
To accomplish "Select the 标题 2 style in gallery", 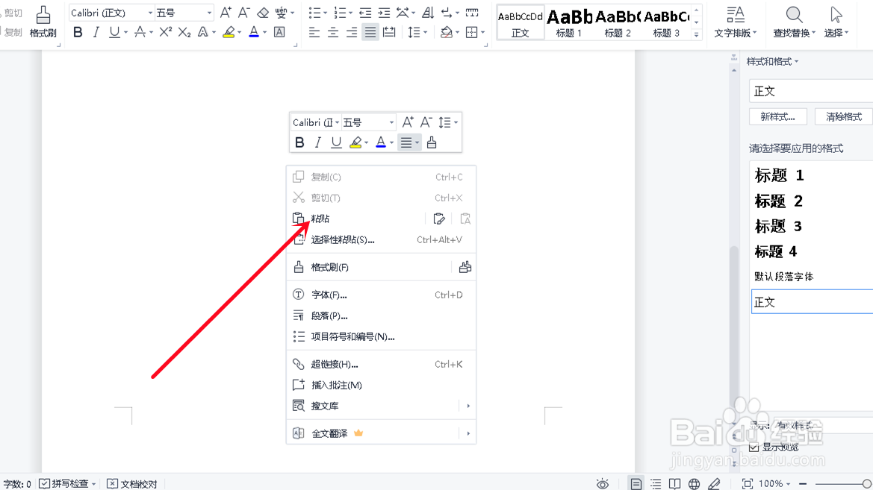I will point(618,22).
